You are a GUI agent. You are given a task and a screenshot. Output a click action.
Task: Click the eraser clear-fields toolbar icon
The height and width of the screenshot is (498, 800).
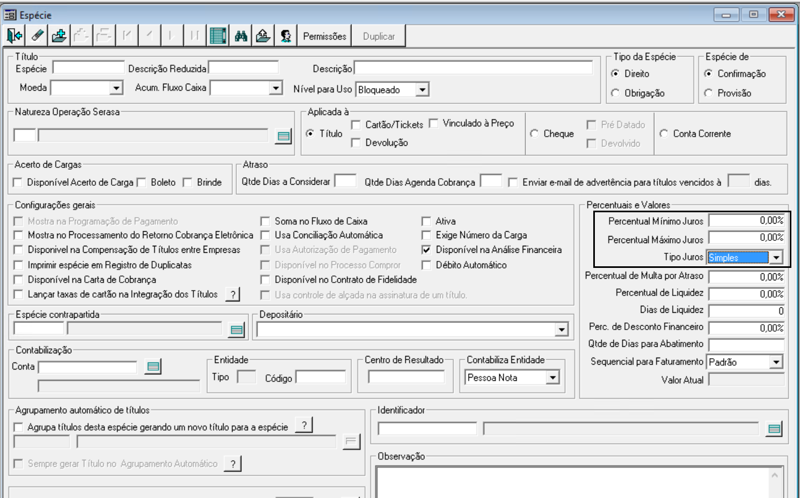37,36
